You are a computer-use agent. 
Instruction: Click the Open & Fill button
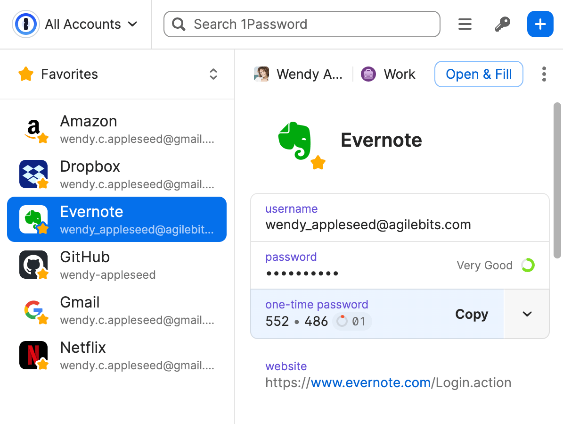479,74
